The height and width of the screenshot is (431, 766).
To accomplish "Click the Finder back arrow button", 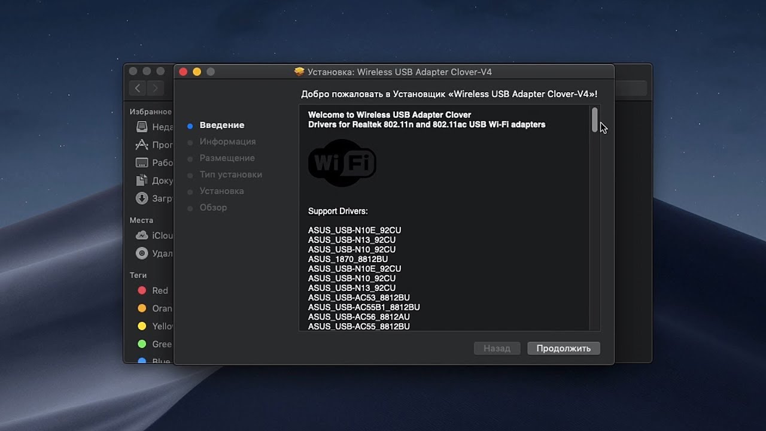I will pos(138,88).
